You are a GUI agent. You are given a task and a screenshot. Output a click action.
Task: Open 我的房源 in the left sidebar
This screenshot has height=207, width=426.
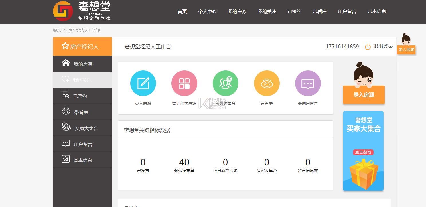83,64
